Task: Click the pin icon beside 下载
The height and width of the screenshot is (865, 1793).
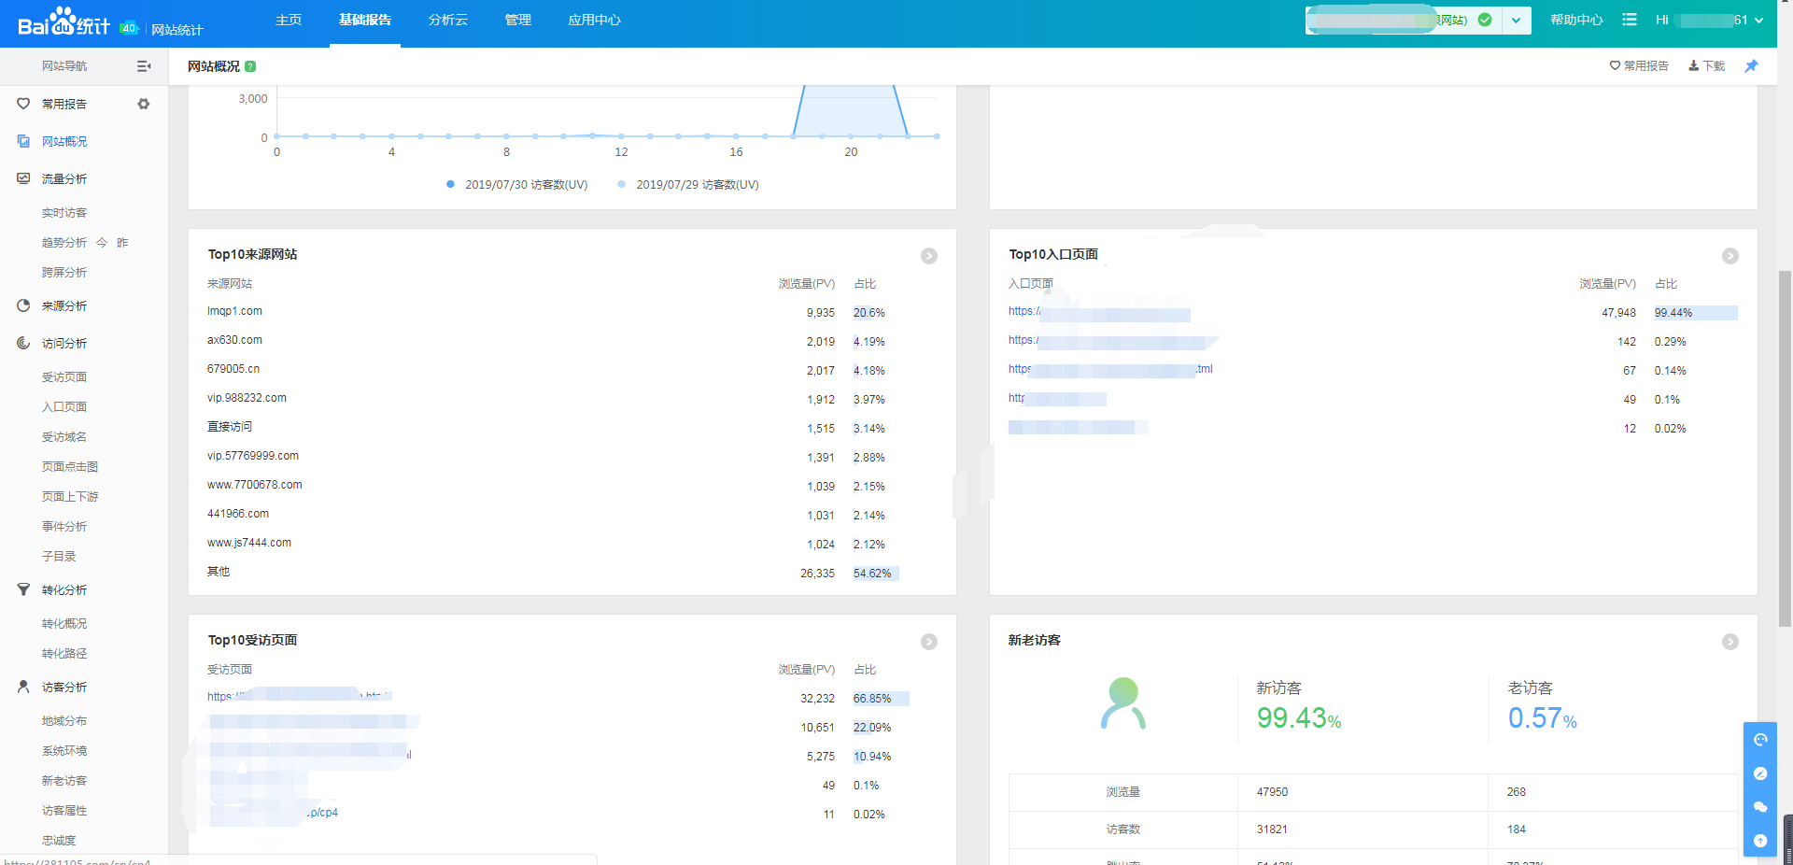Action: click(1751, 66)
